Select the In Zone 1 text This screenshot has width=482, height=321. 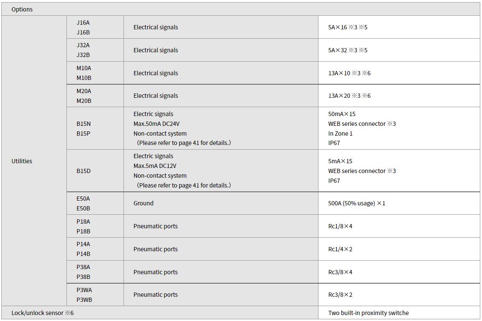point(340,134)
